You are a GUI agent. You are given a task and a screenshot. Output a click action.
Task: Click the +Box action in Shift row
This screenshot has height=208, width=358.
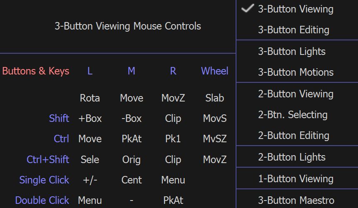click(90, 119)
